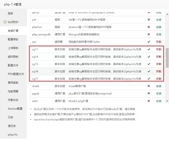Click the checkmark status icon for sg11
The height and width of the screenshot is (141, 169).
tap(149, 49)
